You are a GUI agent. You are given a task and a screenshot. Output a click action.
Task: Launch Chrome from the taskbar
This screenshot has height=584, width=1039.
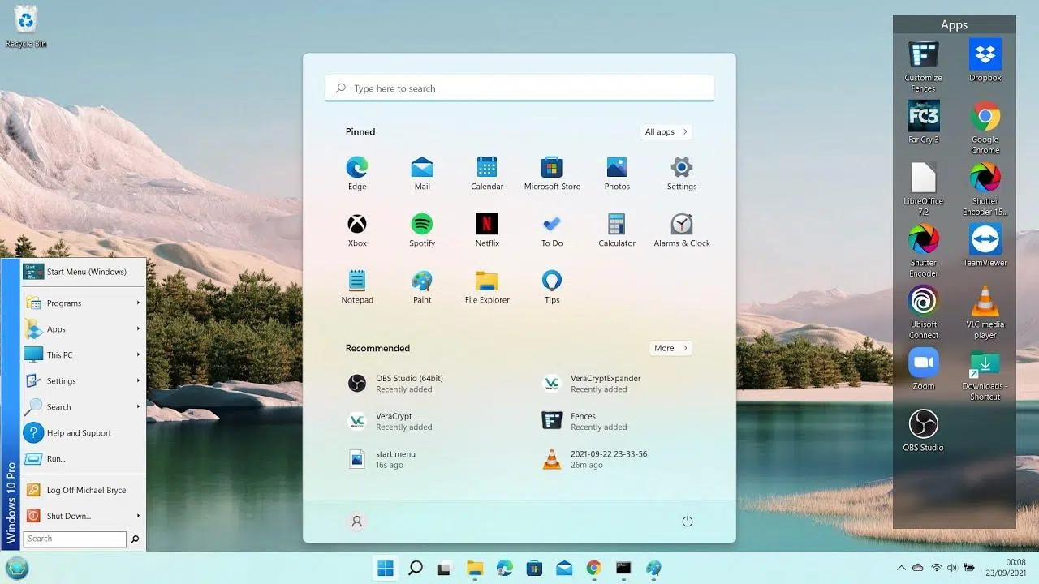click(x=593, y=568)
